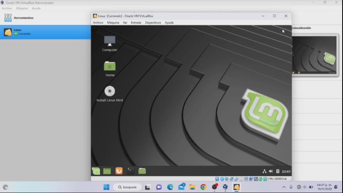The width and height of the screenshot is (343, 193).
Task: Launch Install Linux Mint disc icon
Action: click(x=110, y=94)
